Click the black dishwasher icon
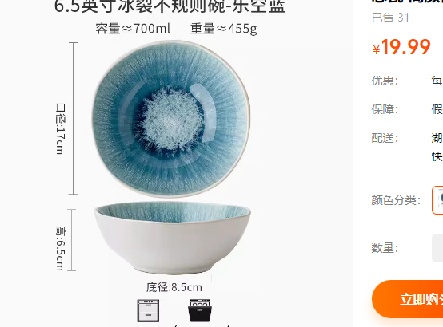Viewport: 443px width, 327px height. point(200,310)
